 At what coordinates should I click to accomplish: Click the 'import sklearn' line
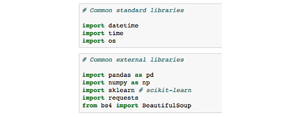click(x=108, y=90)
